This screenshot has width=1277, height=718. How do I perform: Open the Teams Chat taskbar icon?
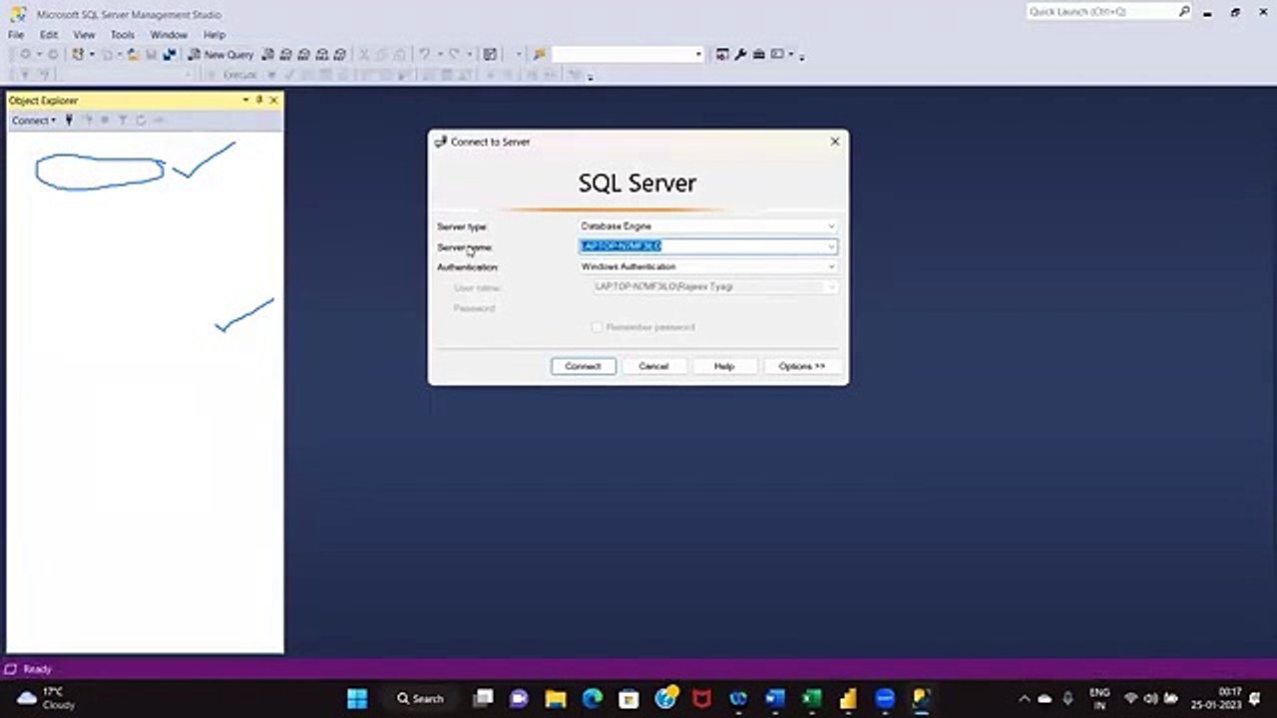519,698
